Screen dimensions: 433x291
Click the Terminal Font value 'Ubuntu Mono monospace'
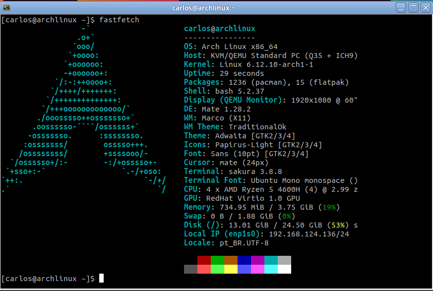point(298,180)
